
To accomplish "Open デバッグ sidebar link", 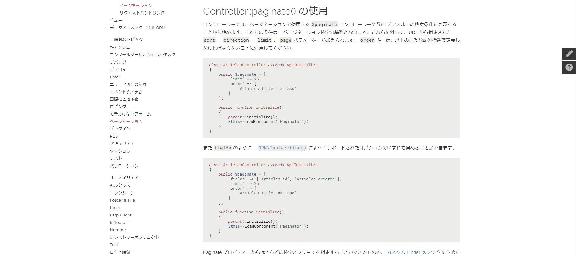I will click(x=118, y=62).
